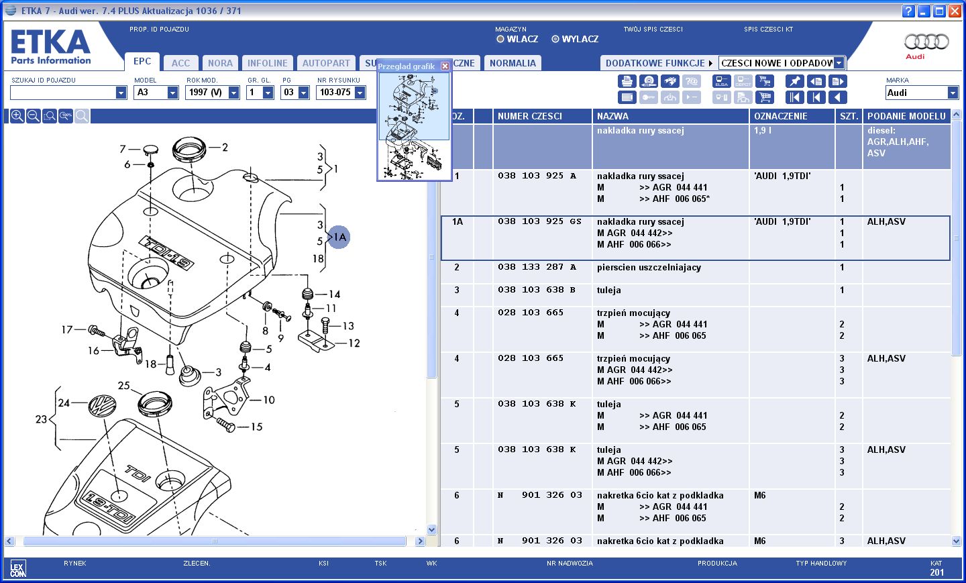This screenshot has height=583, width=966.
Task: Click the PODANIE MODELU column header
Action: 906,116
